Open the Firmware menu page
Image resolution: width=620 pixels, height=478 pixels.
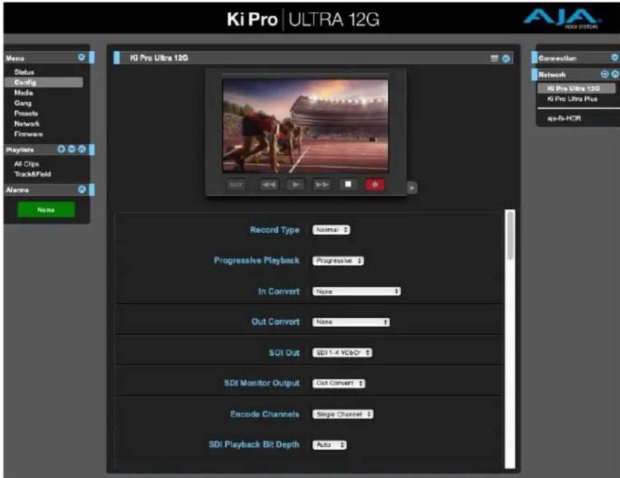[x=28, y=134]
